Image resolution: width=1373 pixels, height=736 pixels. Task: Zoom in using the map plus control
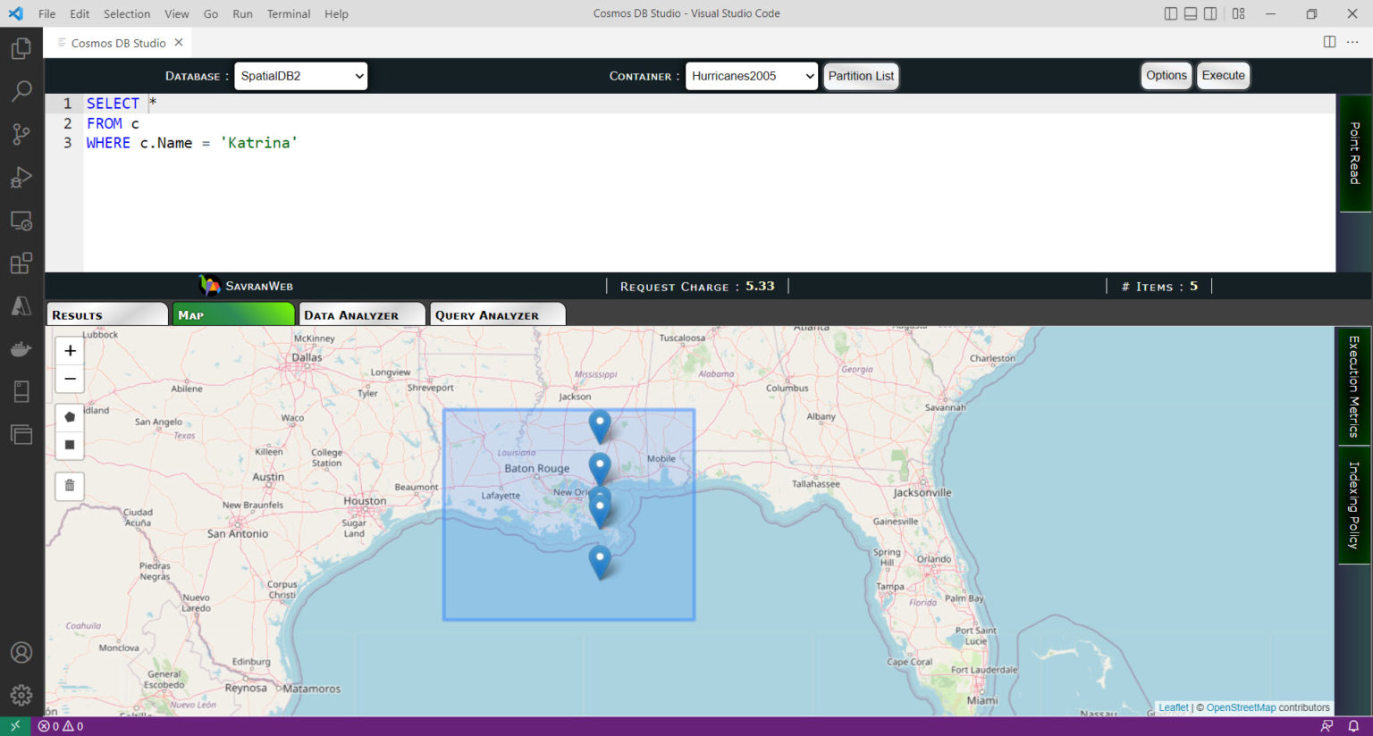pyautogui.click(x=69, y=350)
